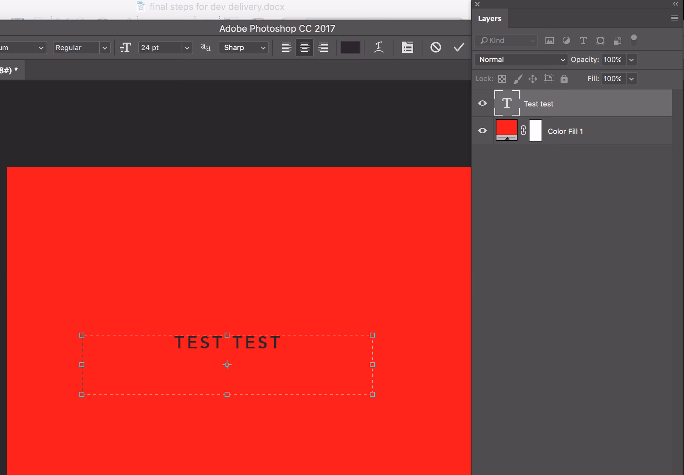
Task: Select the Color Fill 1 layer mask thumbnail
Action: (535, 131)
